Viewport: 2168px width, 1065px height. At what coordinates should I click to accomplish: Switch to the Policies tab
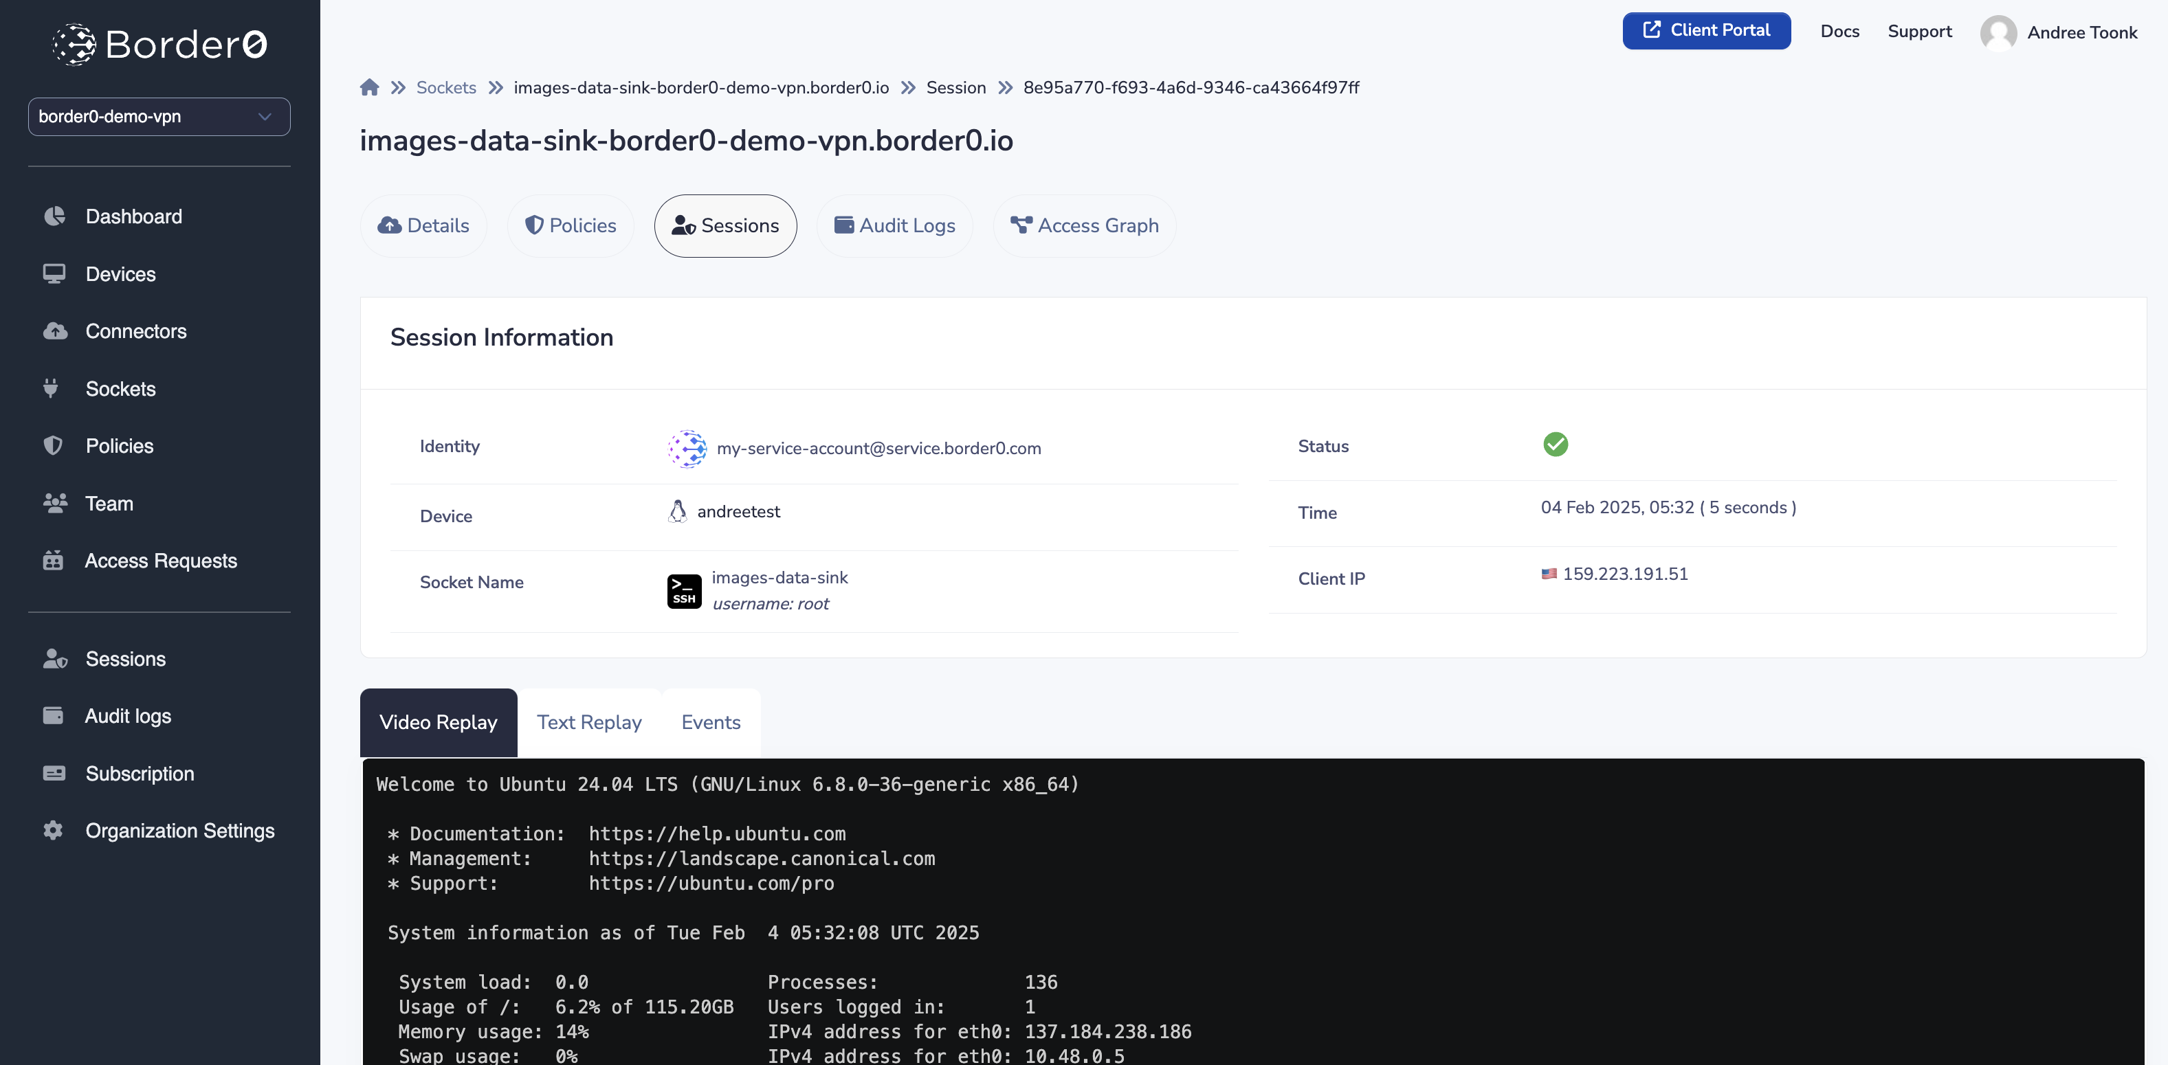pyautogui.click(x=571, y=226)
